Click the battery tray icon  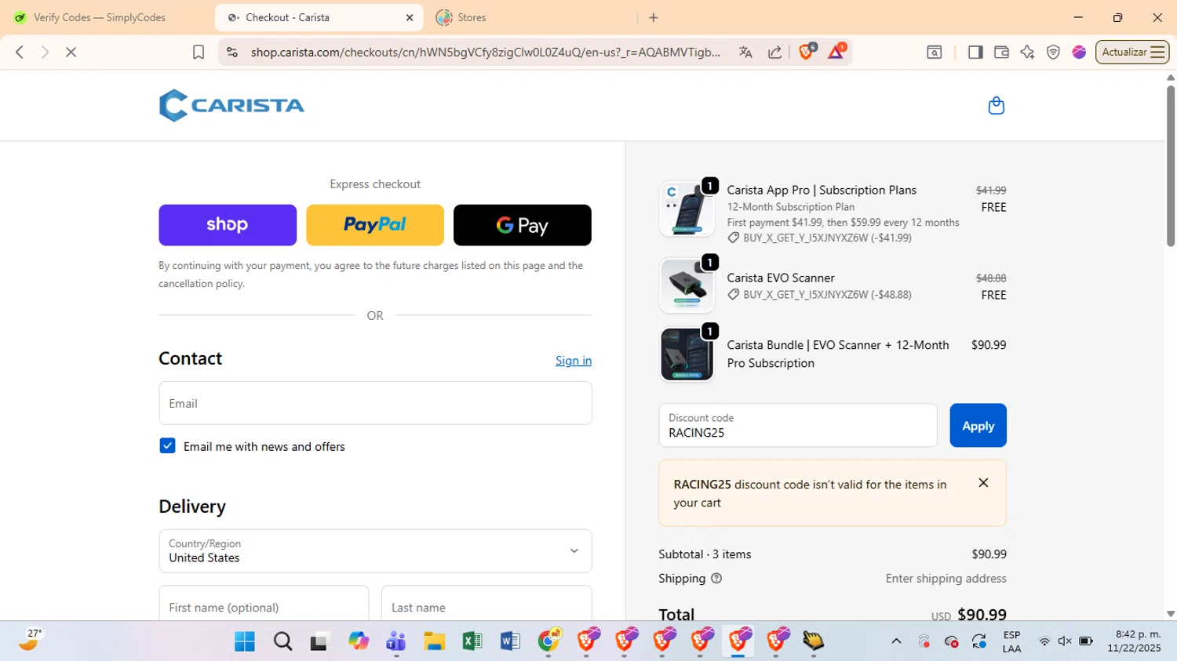click(x=1086, y=641)
